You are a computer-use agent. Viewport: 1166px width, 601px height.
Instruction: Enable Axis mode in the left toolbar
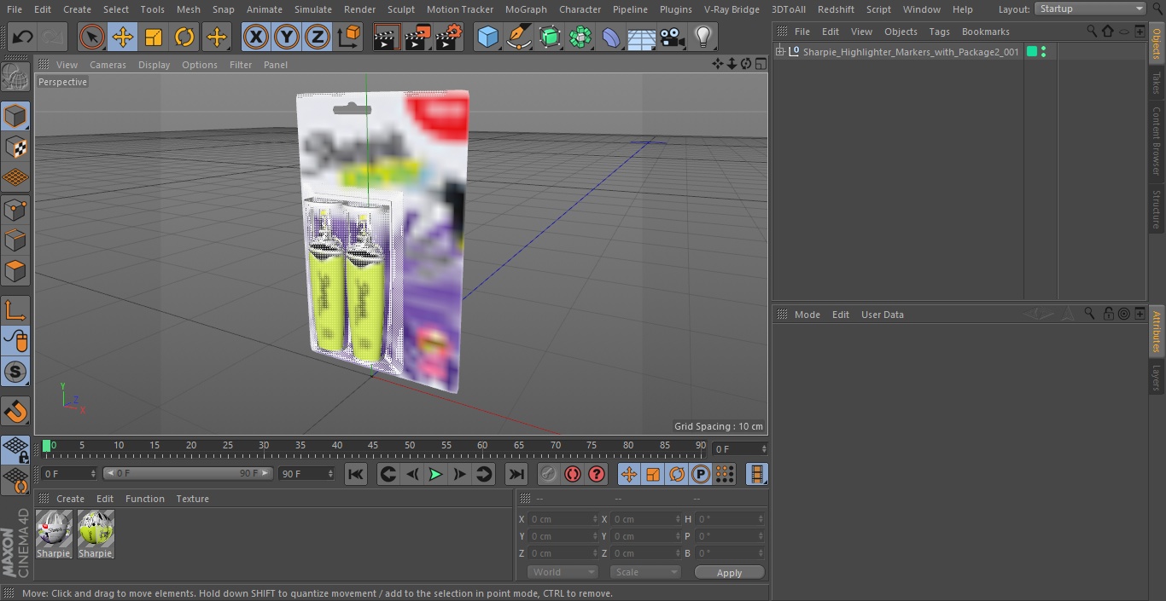pos(15,310)
